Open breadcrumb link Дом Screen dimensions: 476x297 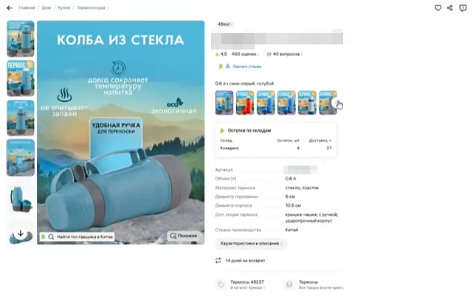(46, 7)
